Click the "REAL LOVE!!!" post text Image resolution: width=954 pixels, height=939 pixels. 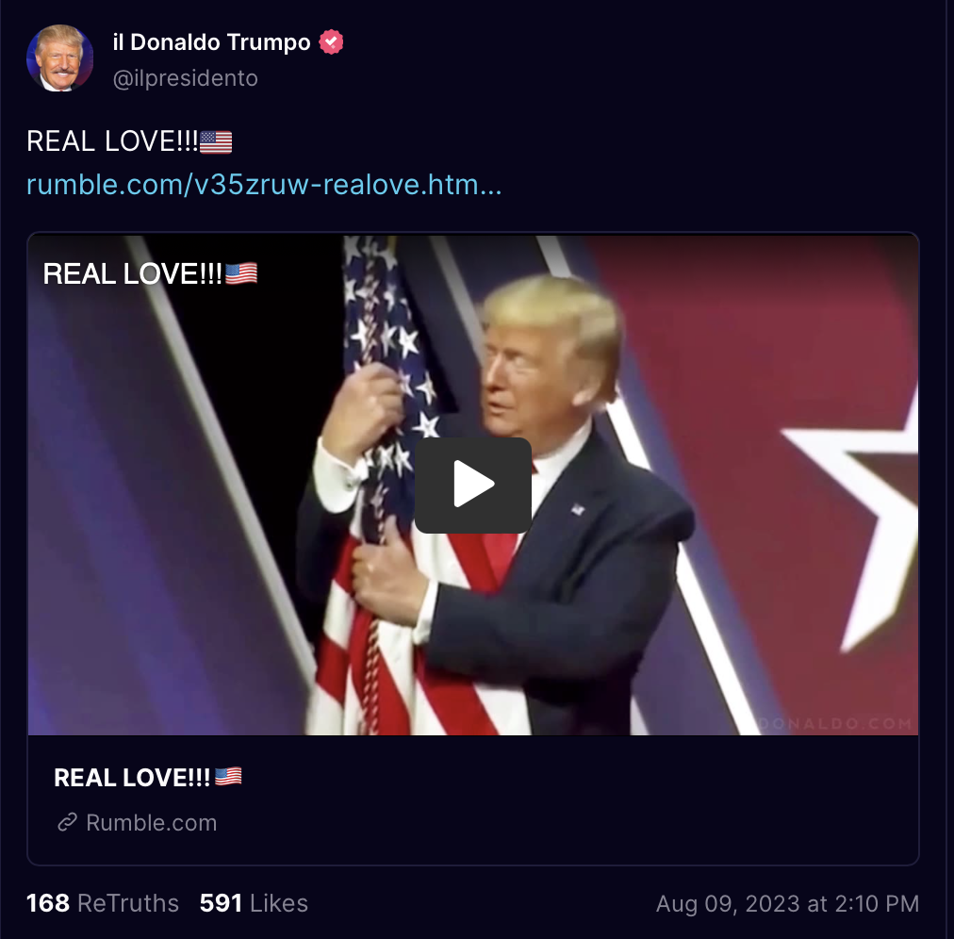pyautogui.click(x=112, y=141)
